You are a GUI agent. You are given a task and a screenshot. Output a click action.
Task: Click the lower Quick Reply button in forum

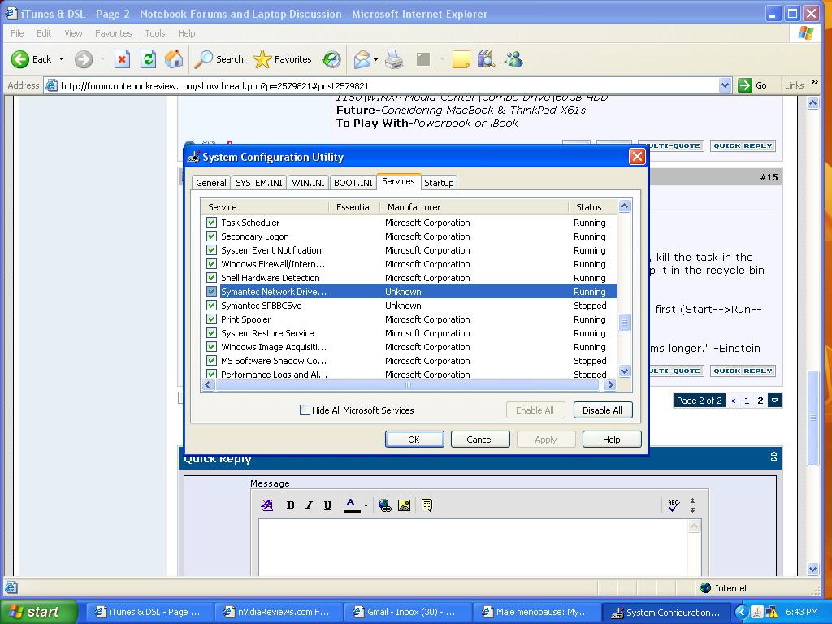click(x=743, y=370)
